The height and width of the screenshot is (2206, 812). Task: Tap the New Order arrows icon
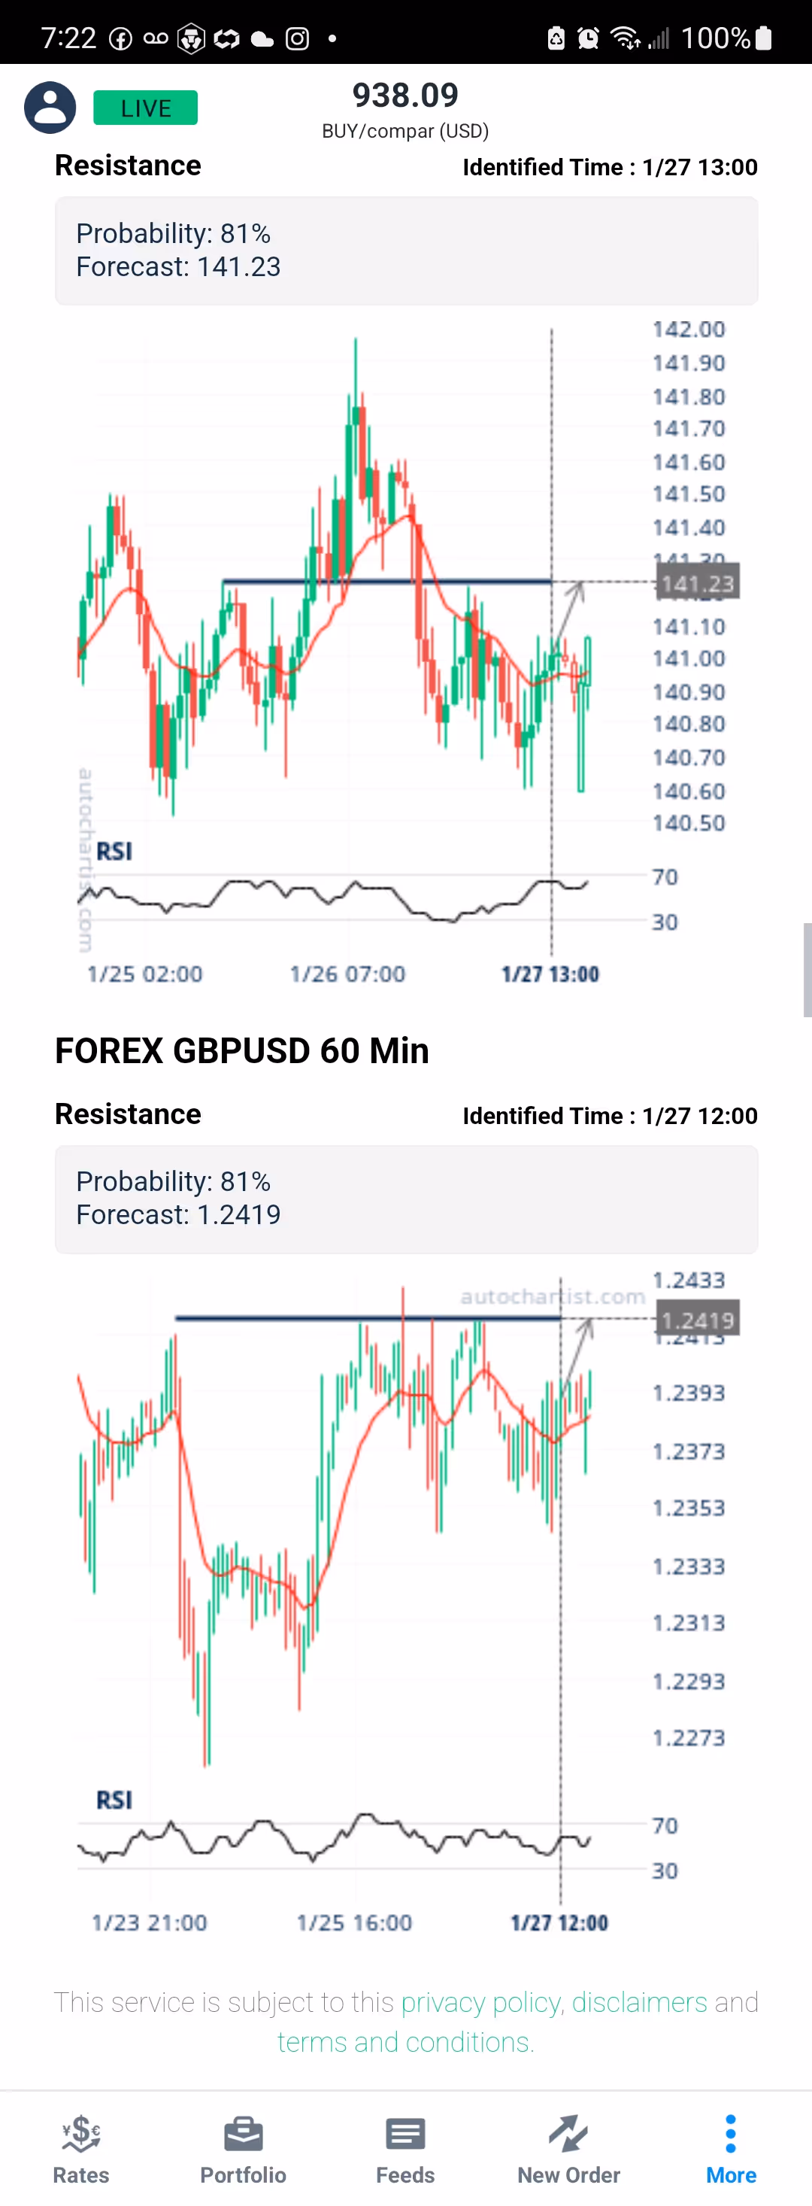(568, 2134)
